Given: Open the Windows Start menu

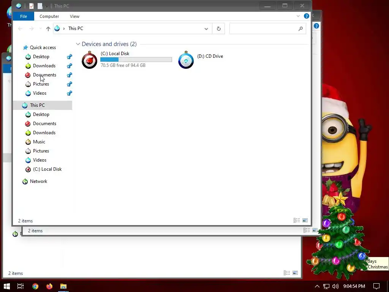Looking at the screenshot, I should 7,286.
